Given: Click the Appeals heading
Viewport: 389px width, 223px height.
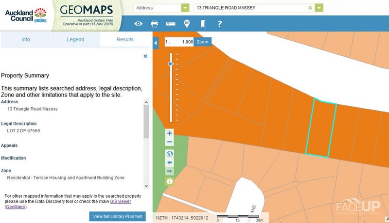Looking at the screenshot, I should click(9, 145).
